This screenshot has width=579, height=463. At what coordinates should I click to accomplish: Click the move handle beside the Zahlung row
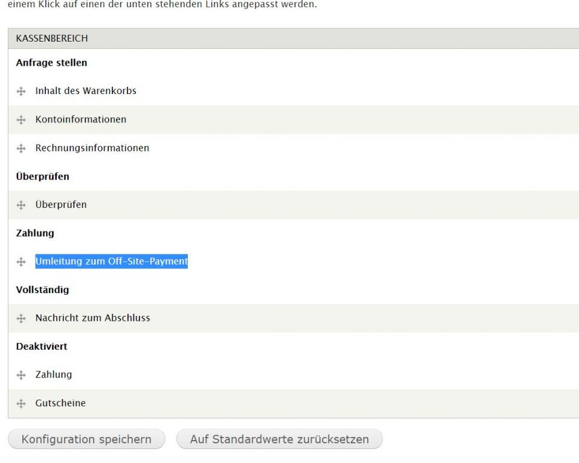(x=21, y=375)
